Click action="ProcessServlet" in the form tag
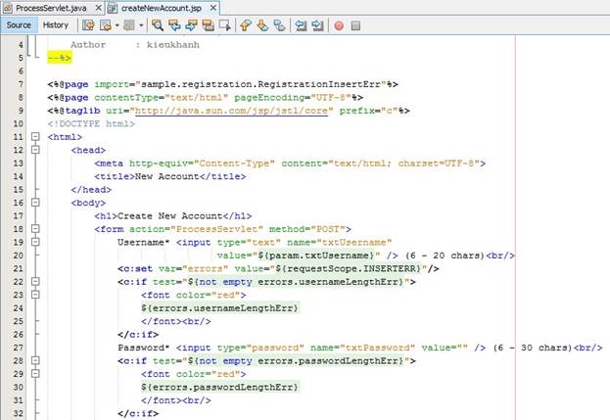This screenshot has width=610, height=420. click(196, 229)
